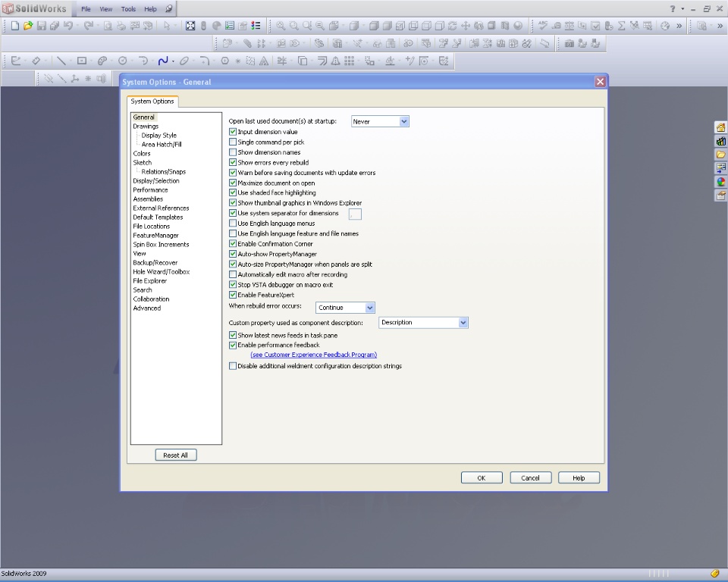This screenshot has width=728, height=582.
Task: Select Colors in the options tree
Action: coord(142,154)
